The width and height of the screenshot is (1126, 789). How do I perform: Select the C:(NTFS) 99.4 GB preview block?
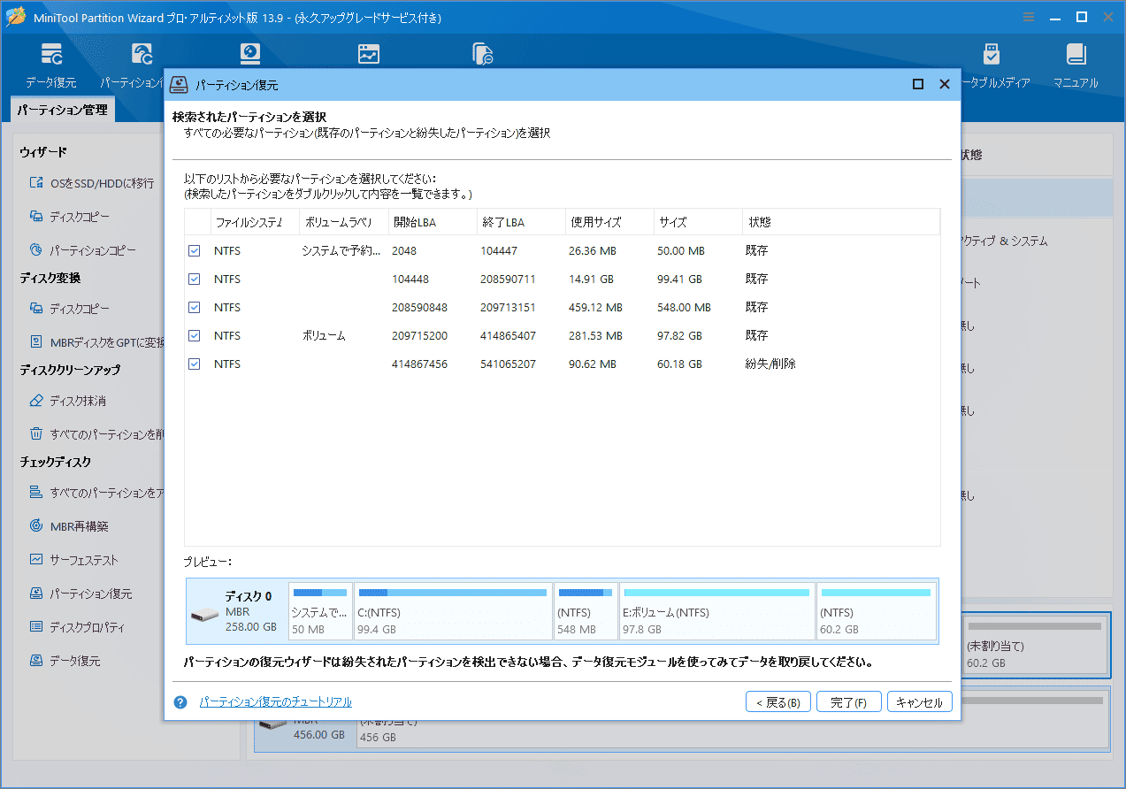(453, 610)
